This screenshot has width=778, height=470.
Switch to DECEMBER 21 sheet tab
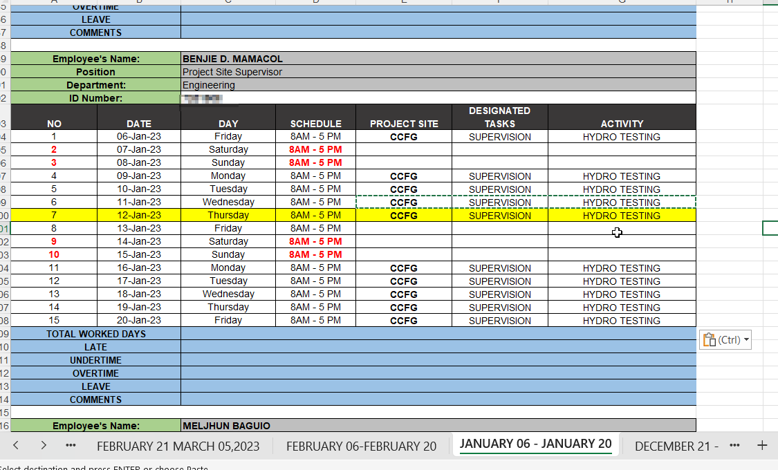(x=676, y=446)
